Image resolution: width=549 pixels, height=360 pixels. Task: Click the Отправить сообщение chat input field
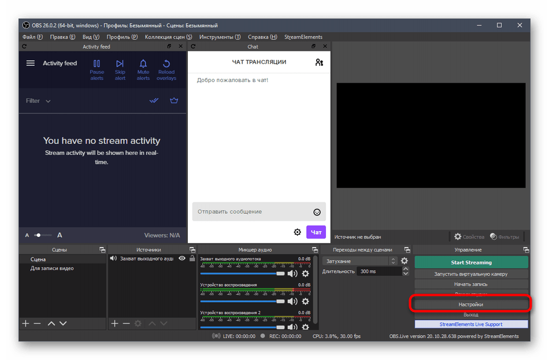click(251, 212)
